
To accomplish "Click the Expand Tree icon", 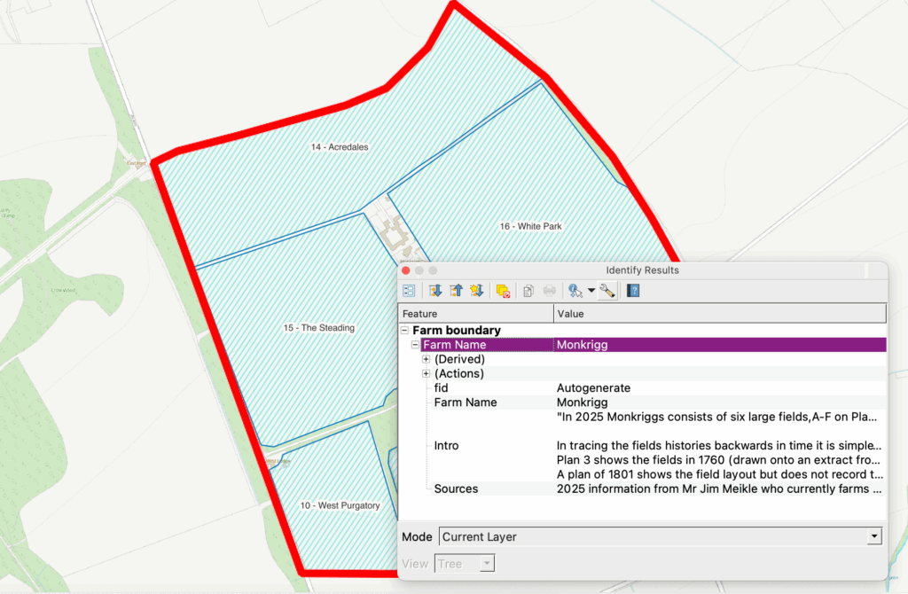I will pos(435,290).
